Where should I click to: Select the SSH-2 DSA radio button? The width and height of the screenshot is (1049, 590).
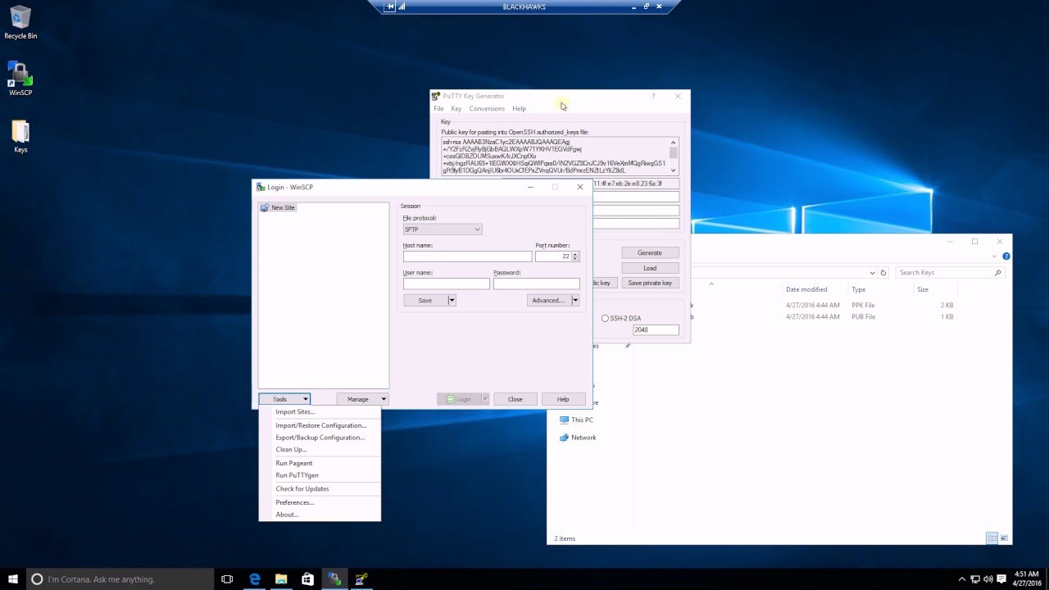point(621,318)
